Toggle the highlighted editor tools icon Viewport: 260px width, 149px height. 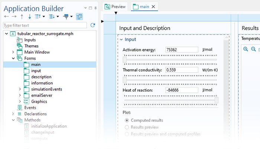click(79, 16)
